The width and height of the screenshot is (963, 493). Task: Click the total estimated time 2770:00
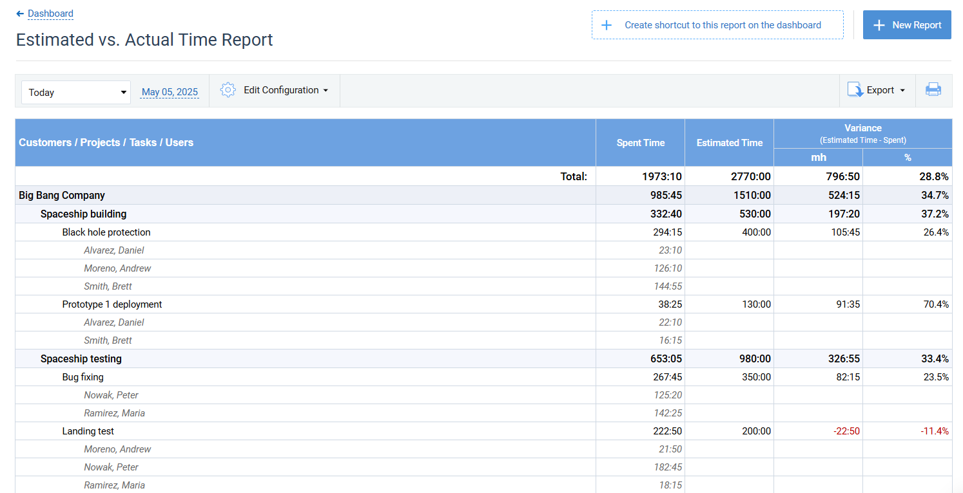click(x=751, y=176)
